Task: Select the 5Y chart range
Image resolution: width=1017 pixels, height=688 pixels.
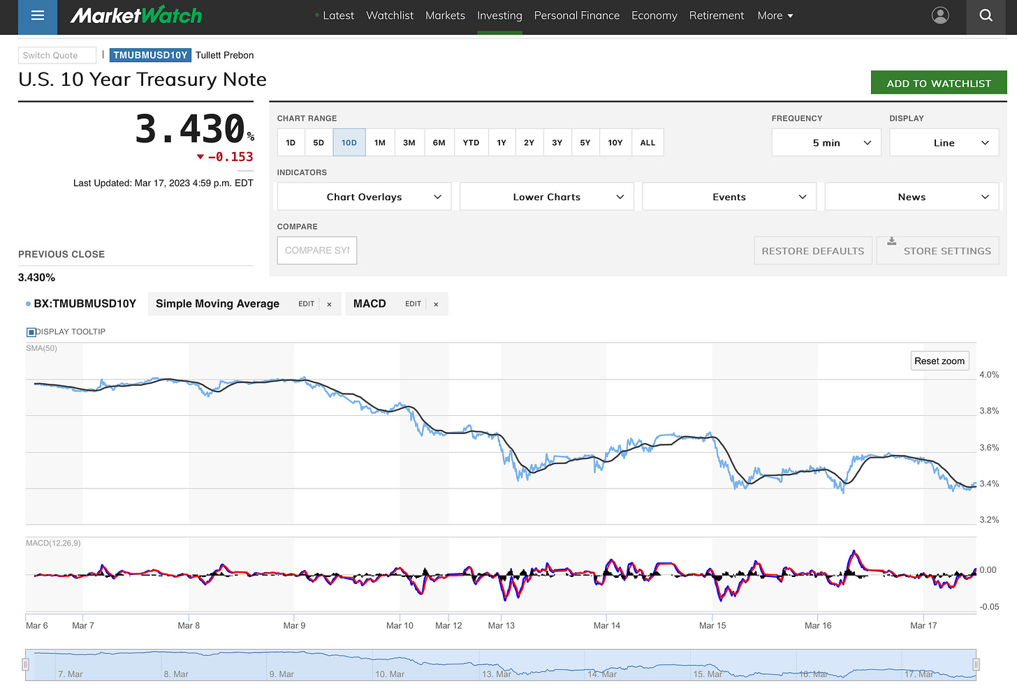Action: click(585, 142)
